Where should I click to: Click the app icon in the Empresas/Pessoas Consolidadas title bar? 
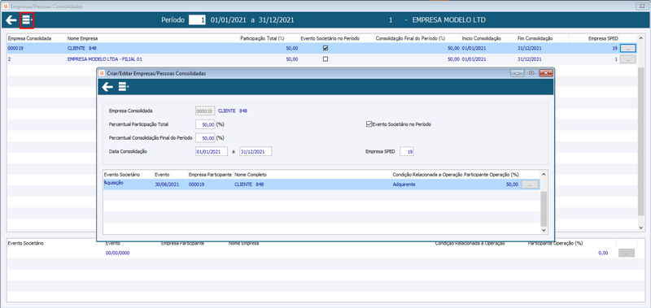click(x=5, y=7)
